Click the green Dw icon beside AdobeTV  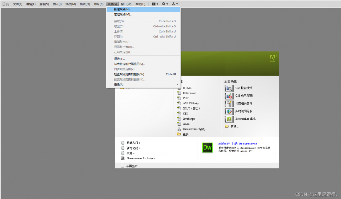pos(208,147)
